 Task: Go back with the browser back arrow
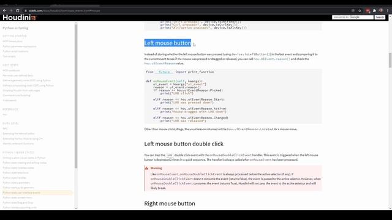[4, 11]
